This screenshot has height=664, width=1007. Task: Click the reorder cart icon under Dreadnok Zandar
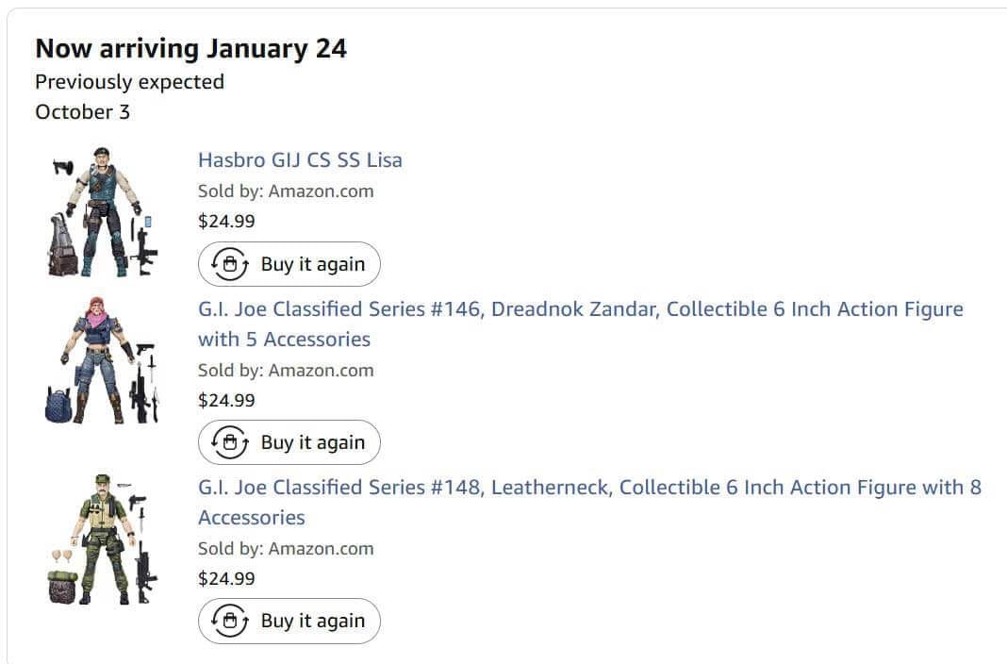tap(229, 442)
